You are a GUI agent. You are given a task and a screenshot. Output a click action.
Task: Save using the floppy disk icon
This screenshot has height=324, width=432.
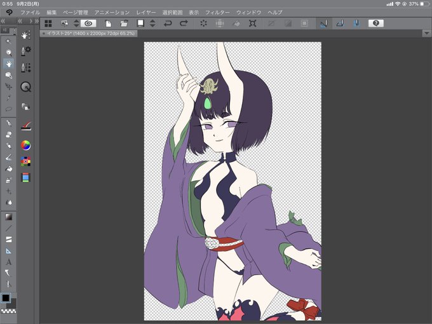tap(140, 24)
